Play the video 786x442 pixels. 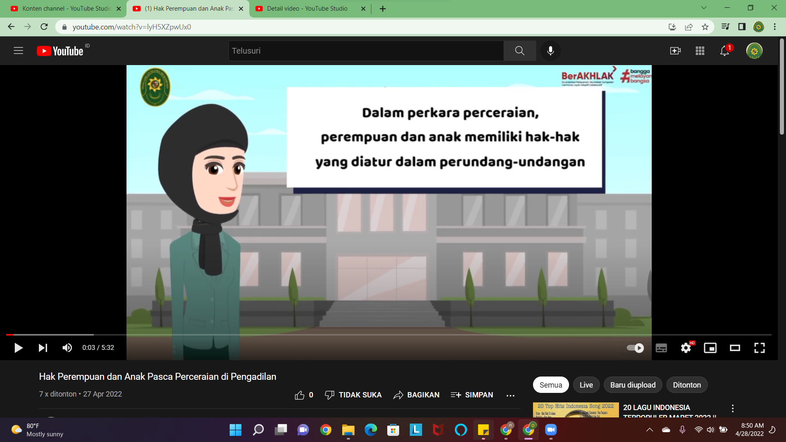click(x=18, y=348)
